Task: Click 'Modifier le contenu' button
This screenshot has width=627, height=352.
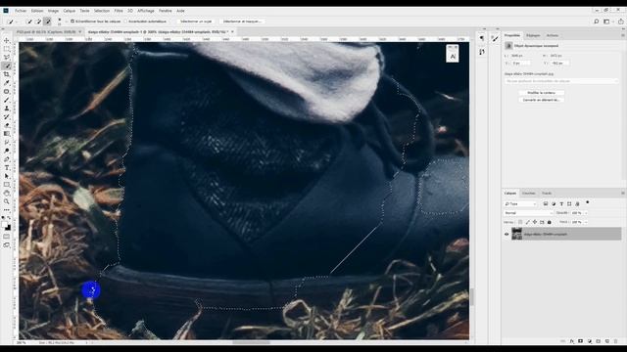Action: (x=542, y=93)
